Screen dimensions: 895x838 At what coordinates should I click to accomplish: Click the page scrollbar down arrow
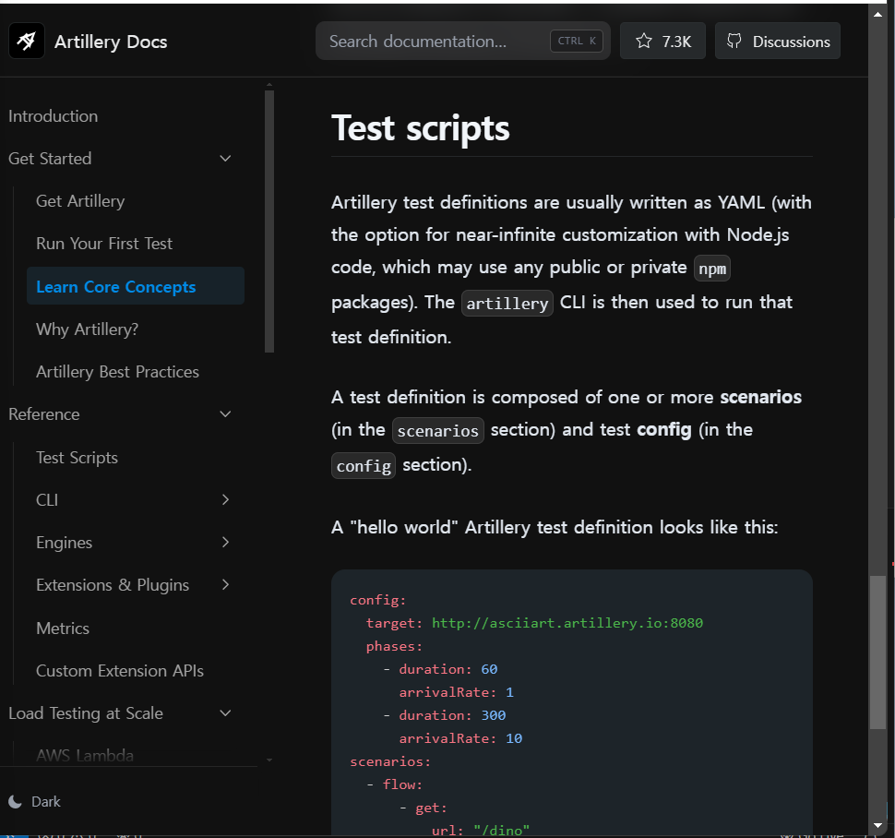tap(877, 825)
